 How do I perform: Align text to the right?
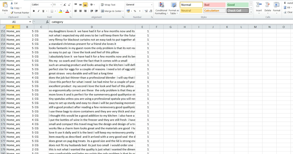click(x=85, y=11)
